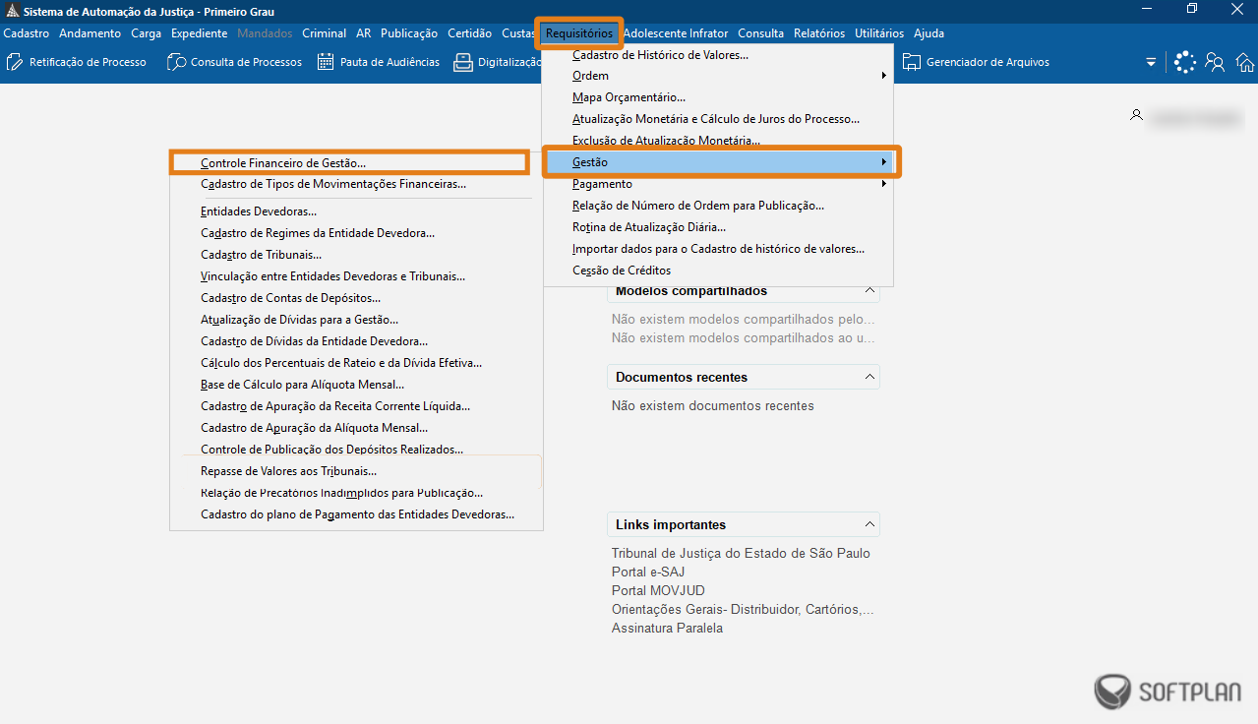The height and width of the screenshot is (724, 1258).
Task: Open the Adolescente Infrator menu
Action: pos(676,33)
